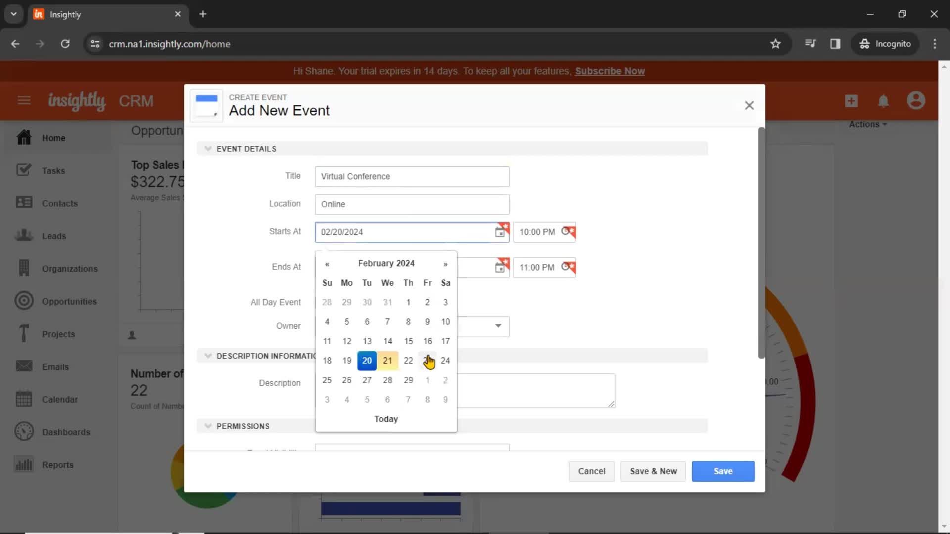The image size is (950, 534).
Task: Click Save button to create event
Action: [722, 471]
